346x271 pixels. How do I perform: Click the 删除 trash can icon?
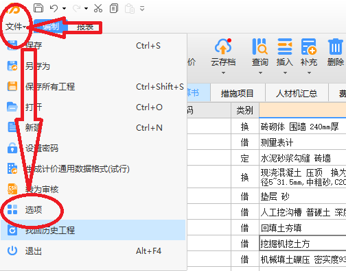[x=336, y=47]
